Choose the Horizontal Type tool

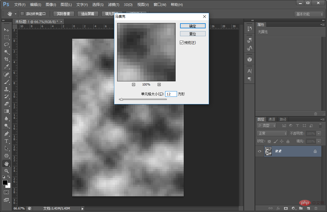click(x=6, y=141)
